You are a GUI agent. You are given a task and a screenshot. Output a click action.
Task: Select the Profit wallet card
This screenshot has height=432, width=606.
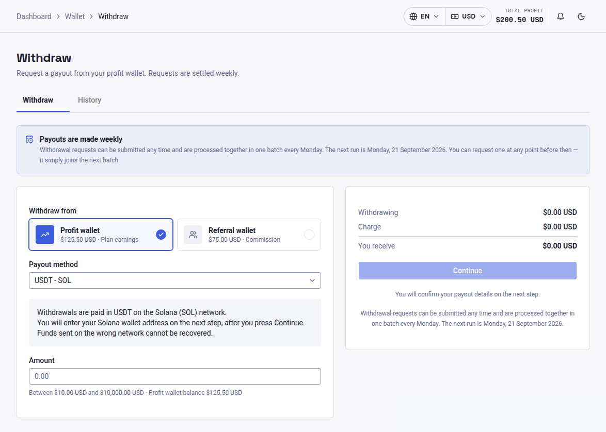tap(101, 235)
